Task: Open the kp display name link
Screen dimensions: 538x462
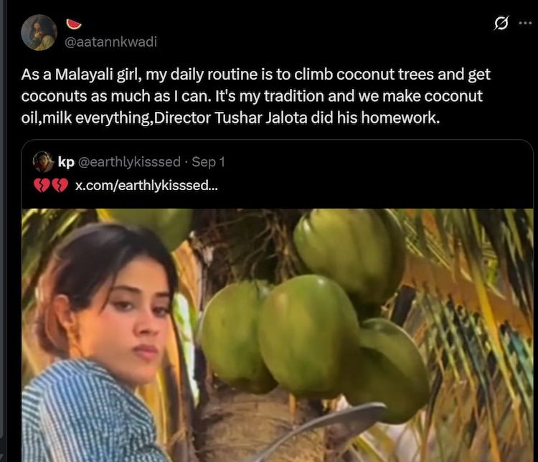Action: coord(67,162)
